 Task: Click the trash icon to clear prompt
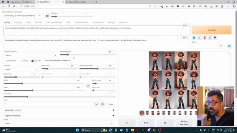pyautogui.click(x=199, y=38)
